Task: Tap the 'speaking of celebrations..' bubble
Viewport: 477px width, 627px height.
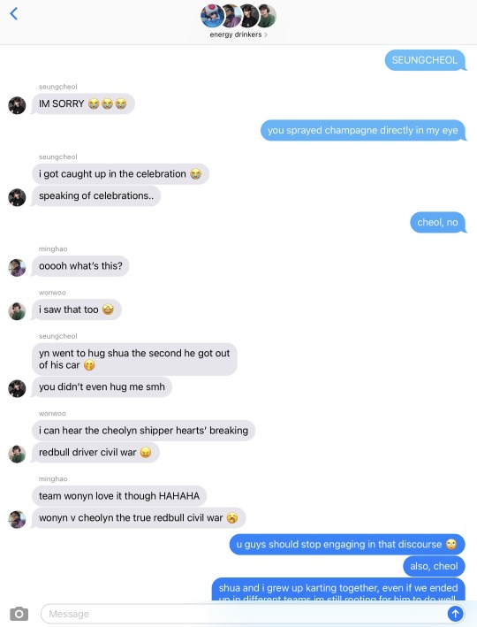Action: [x=96, y=196]
